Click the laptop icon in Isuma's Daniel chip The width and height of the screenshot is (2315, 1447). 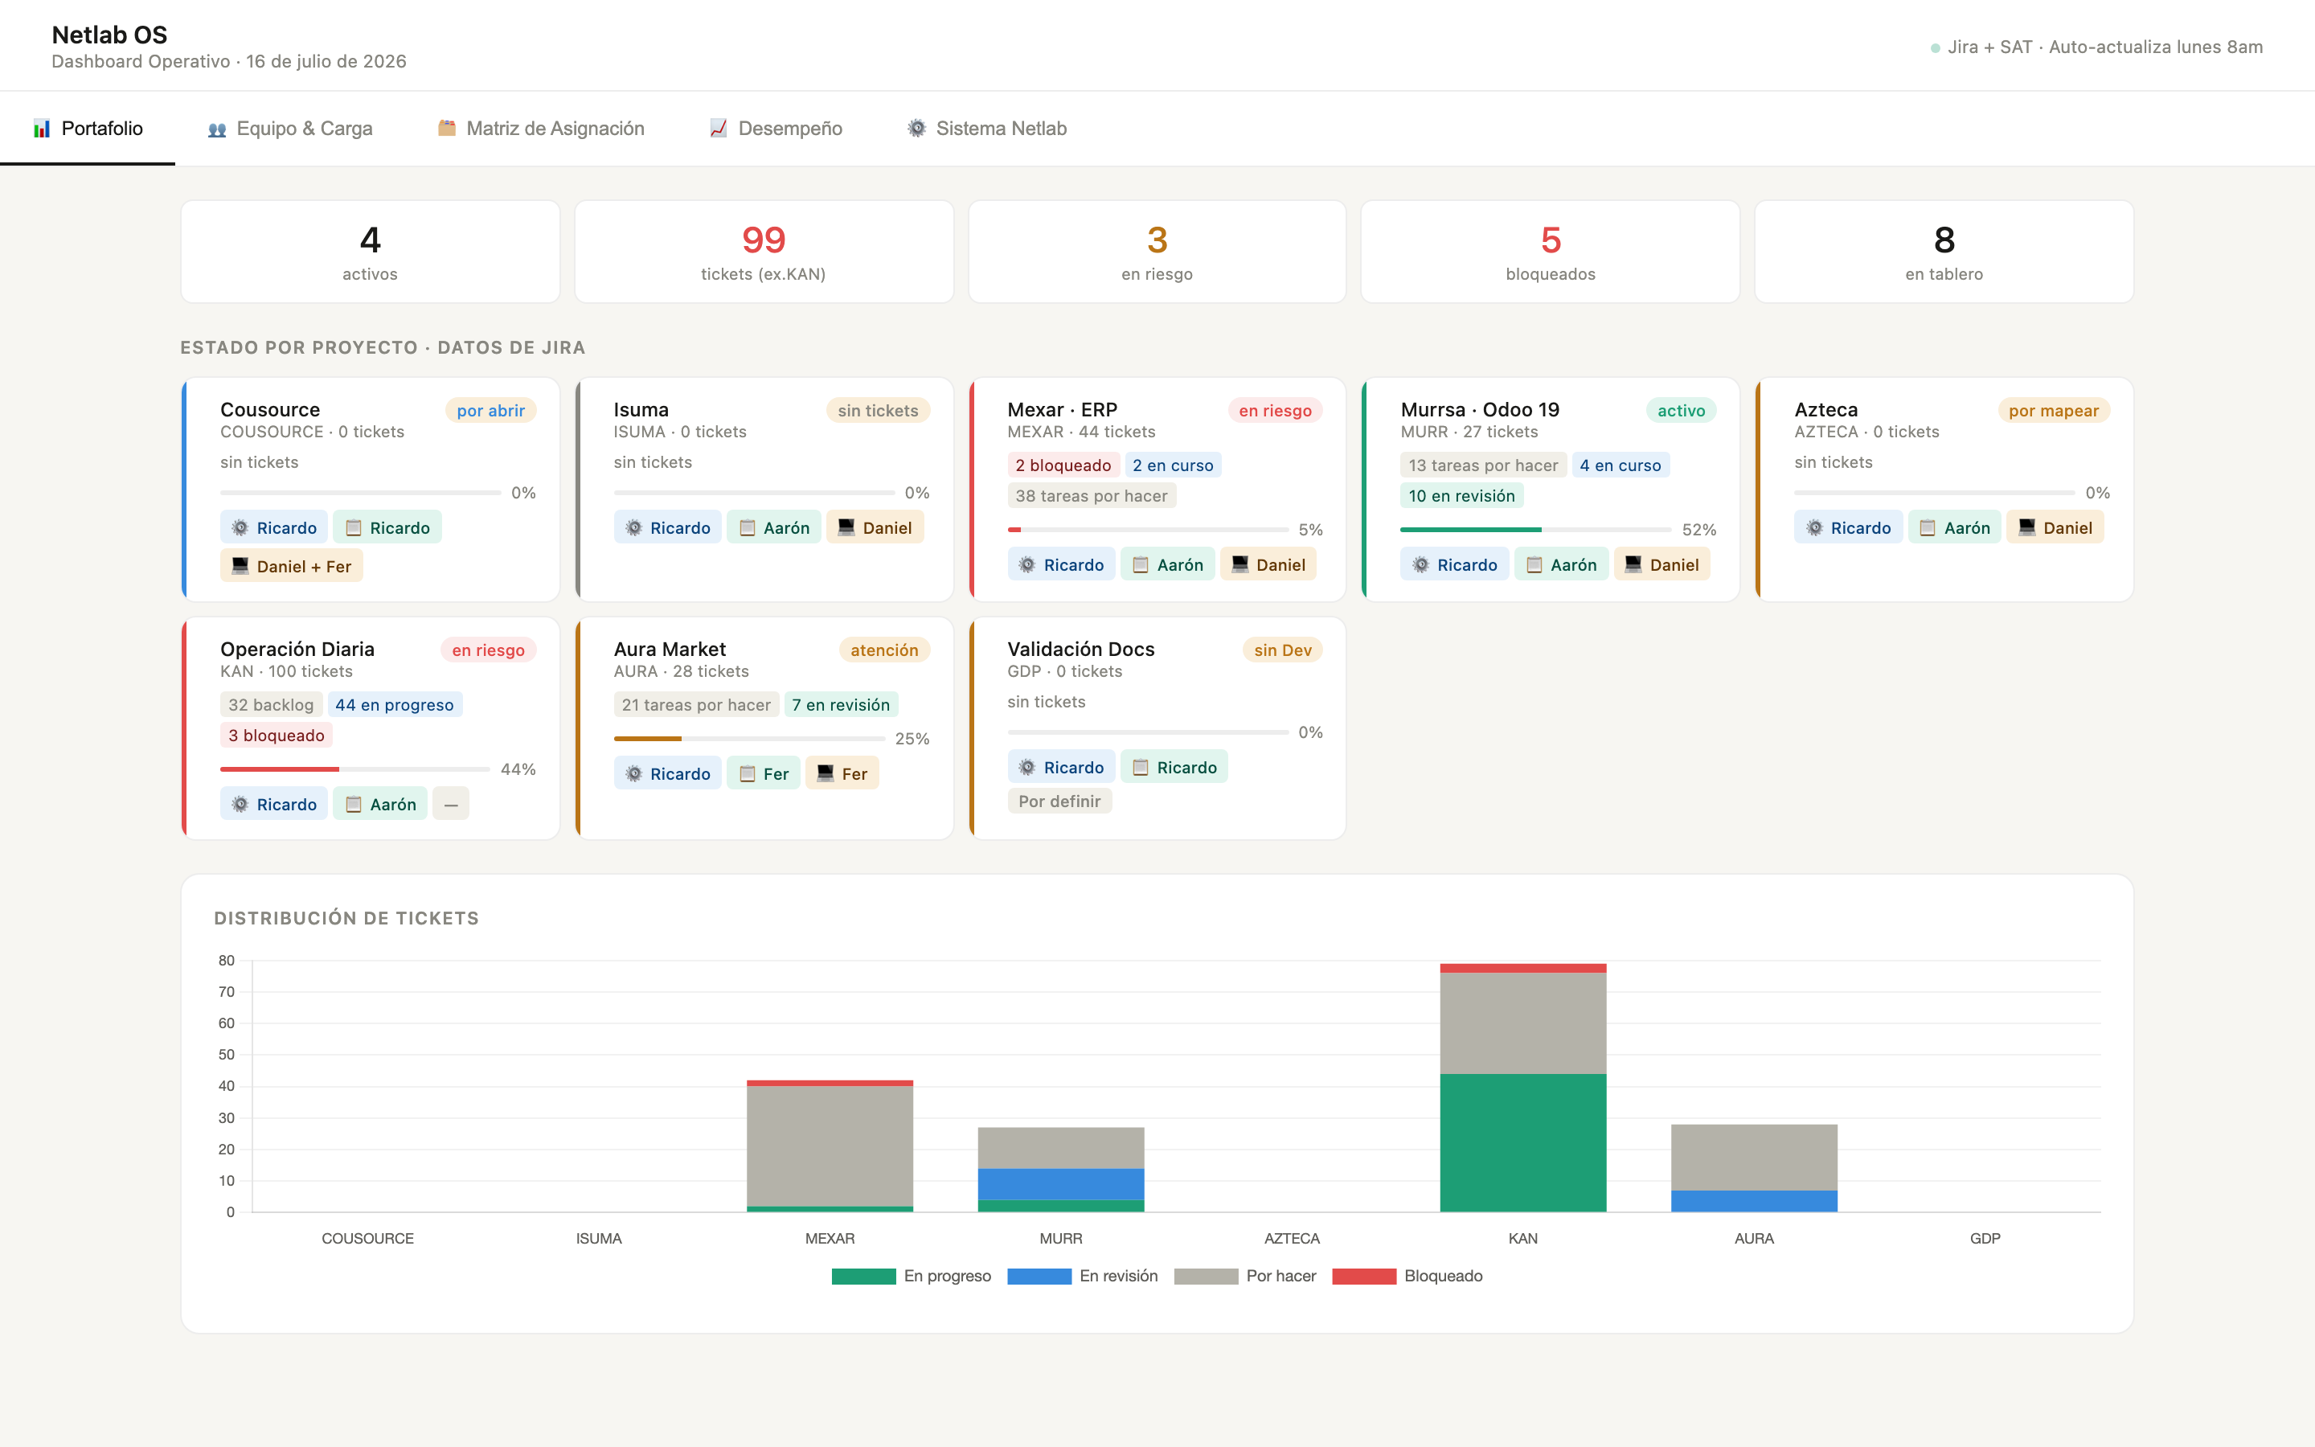[846, 527]
